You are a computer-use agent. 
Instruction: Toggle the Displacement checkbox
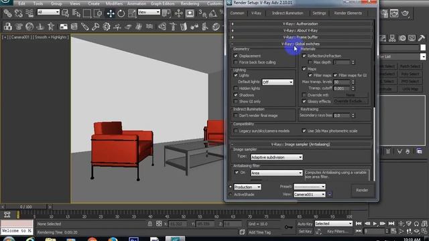(x=235, y=56)
